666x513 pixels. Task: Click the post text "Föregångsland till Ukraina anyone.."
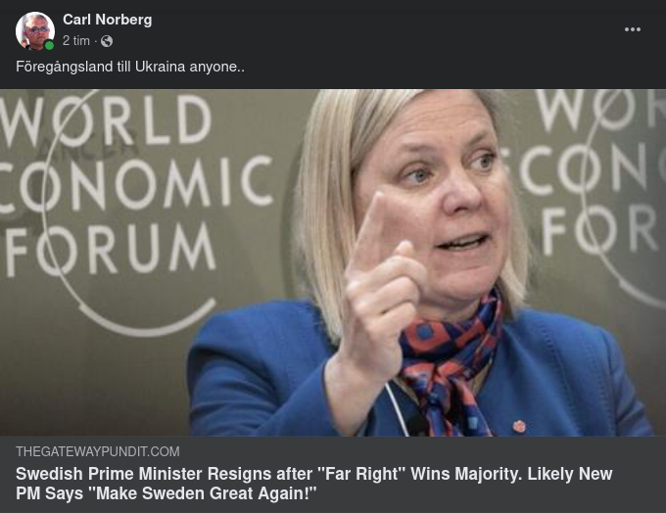[x=130, y=67]
